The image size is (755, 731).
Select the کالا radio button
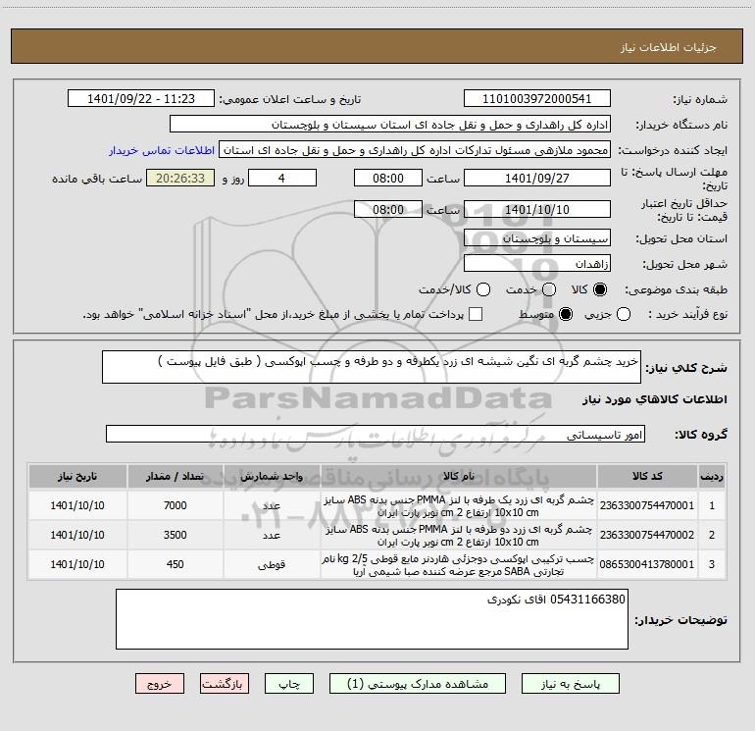[x=600, y=289]
